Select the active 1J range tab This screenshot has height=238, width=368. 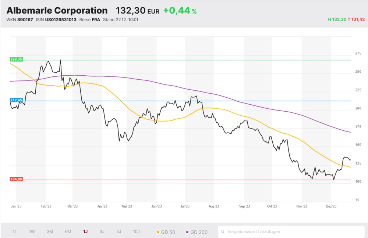pyautogui.click(x=85, y=231)
